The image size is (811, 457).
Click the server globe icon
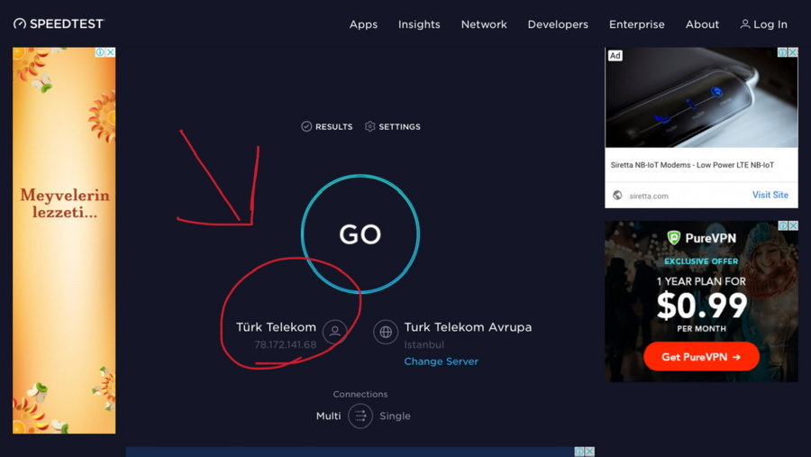(386, 332)
